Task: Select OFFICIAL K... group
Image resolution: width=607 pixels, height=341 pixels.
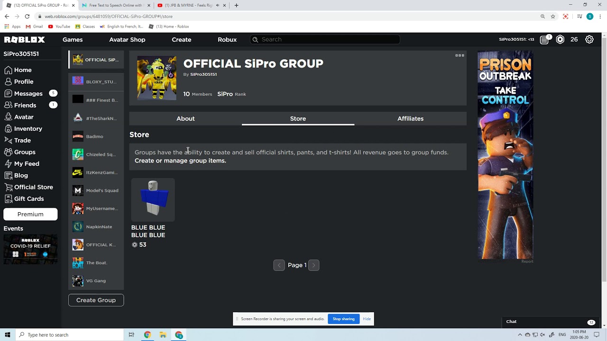Action: click(96, 244)
